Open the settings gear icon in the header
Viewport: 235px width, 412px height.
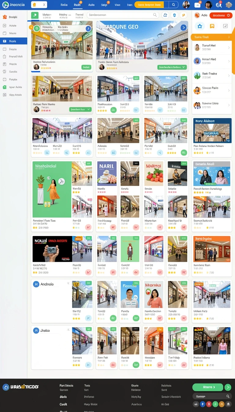228,5
